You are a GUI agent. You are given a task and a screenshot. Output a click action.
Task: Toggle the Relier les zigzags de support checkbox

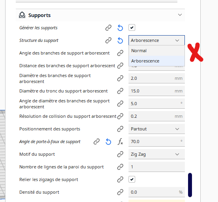click(x=132, y=179)
